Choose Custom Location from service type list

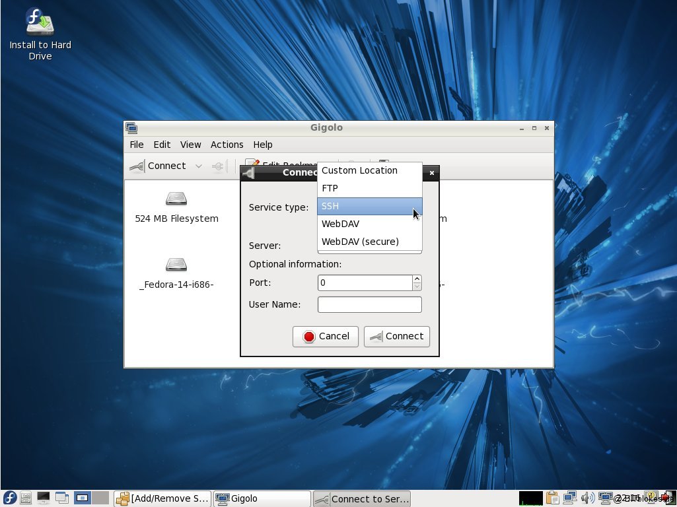pos(370,170)
